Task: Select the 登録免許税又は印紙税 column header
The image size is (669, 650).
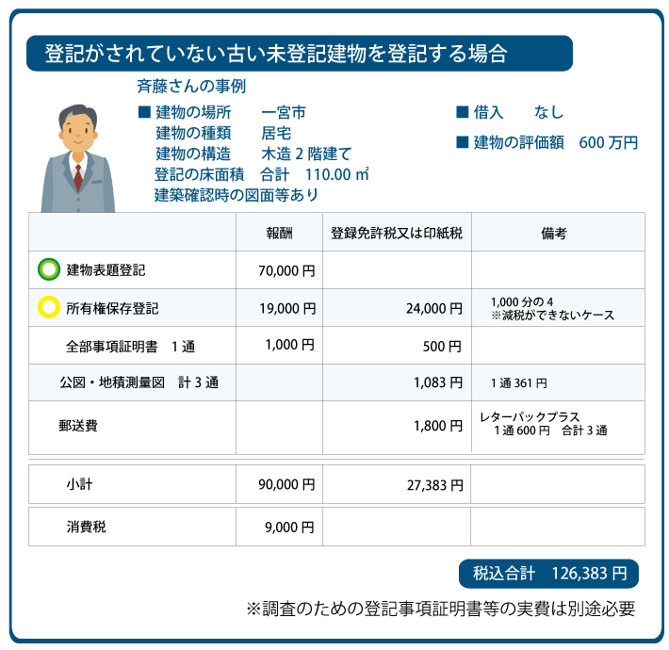Action: click(397, 233)
